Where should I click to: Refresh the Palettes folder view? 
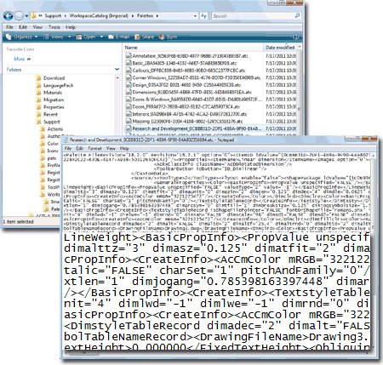coord(203,16)
